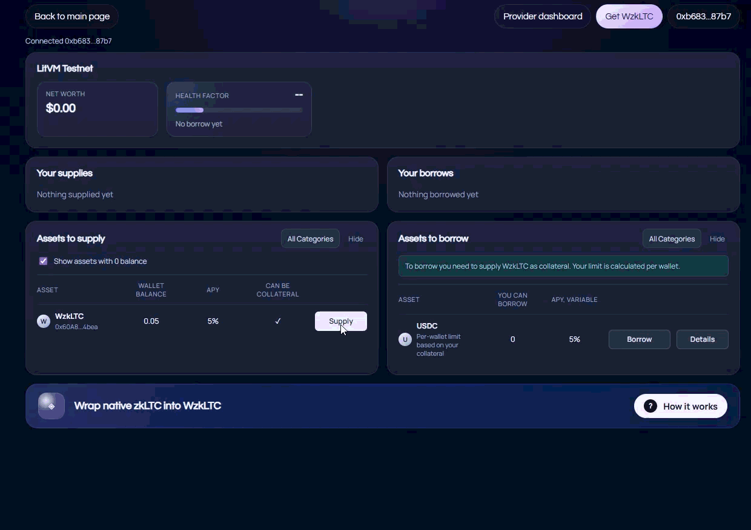The image size is (751, 530).
Task: Click the wrap zkLTC banner icon
Action: coord(51,406)
